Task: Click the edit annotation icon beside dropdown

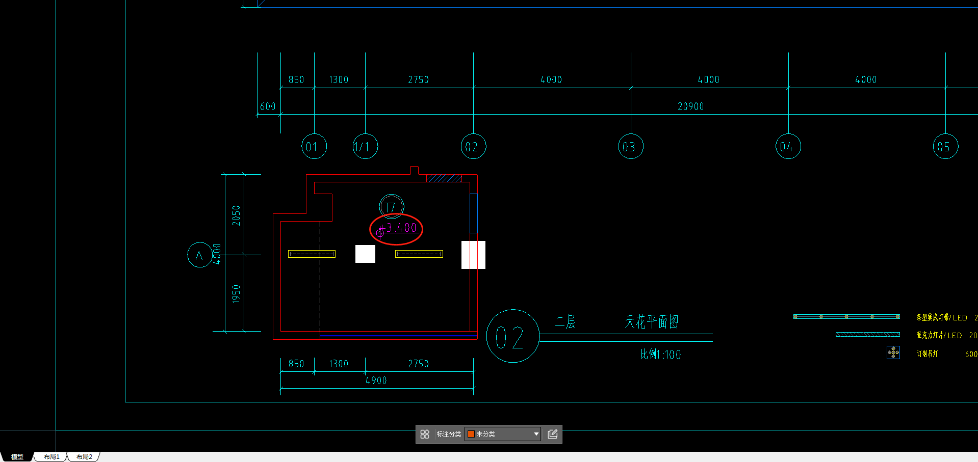Action: 553,434
